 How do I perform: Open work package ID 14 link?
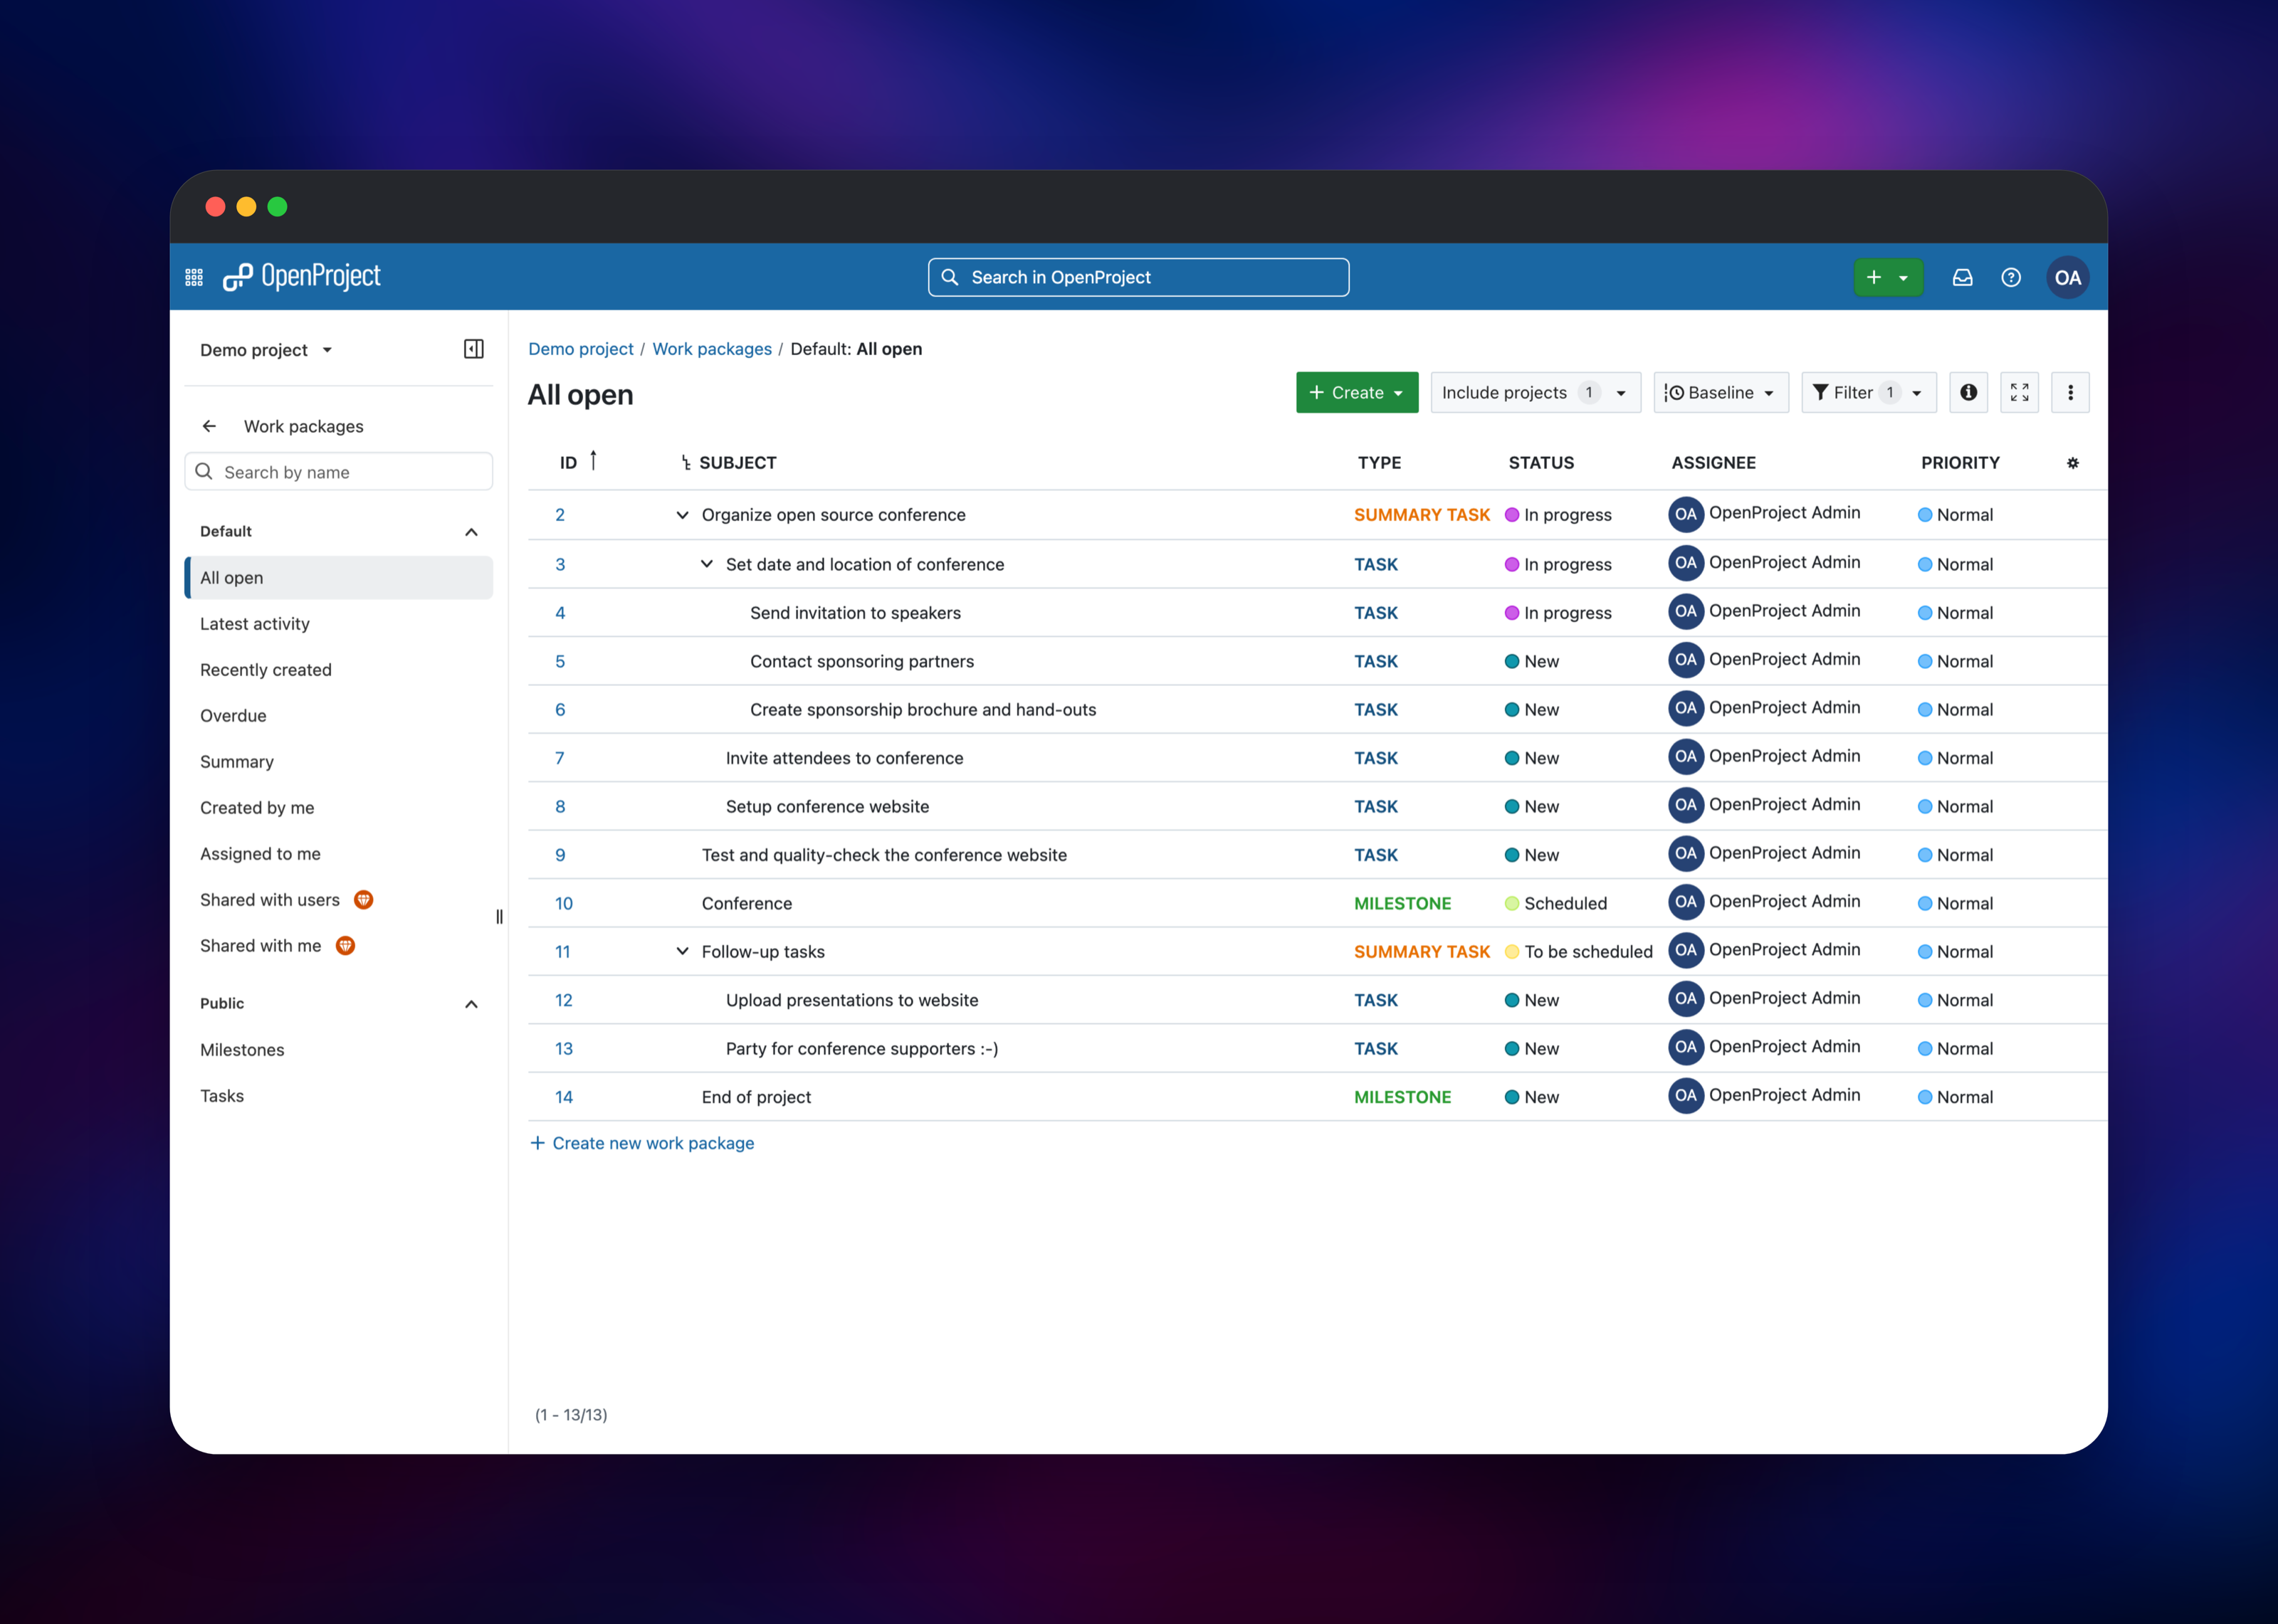click(x=564, y=1097)
